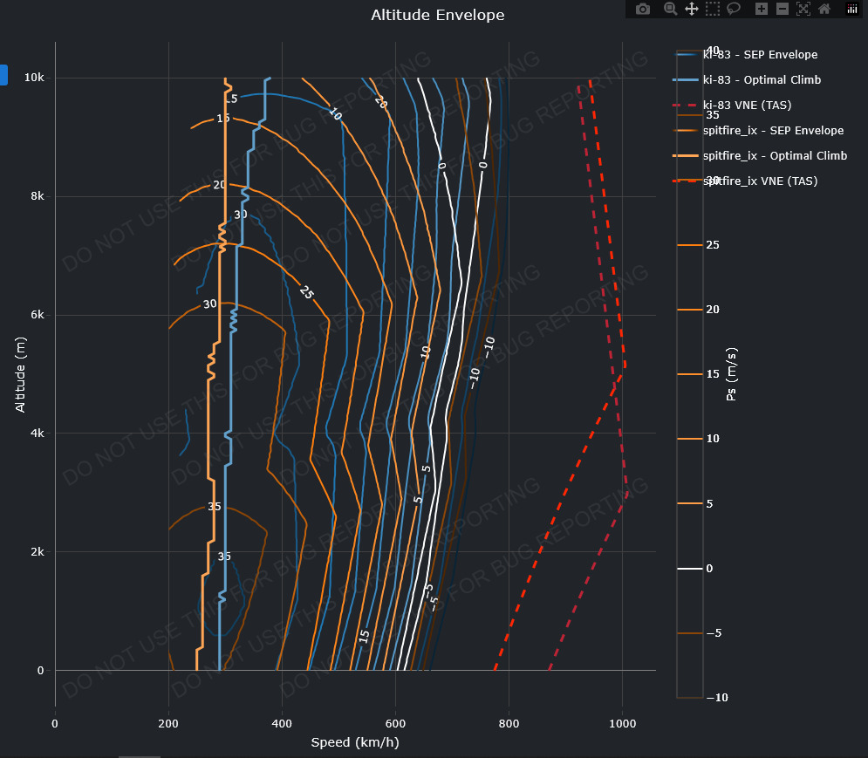Zoom in with the plus icon
The image size is (868, 758).
(762, 9)
